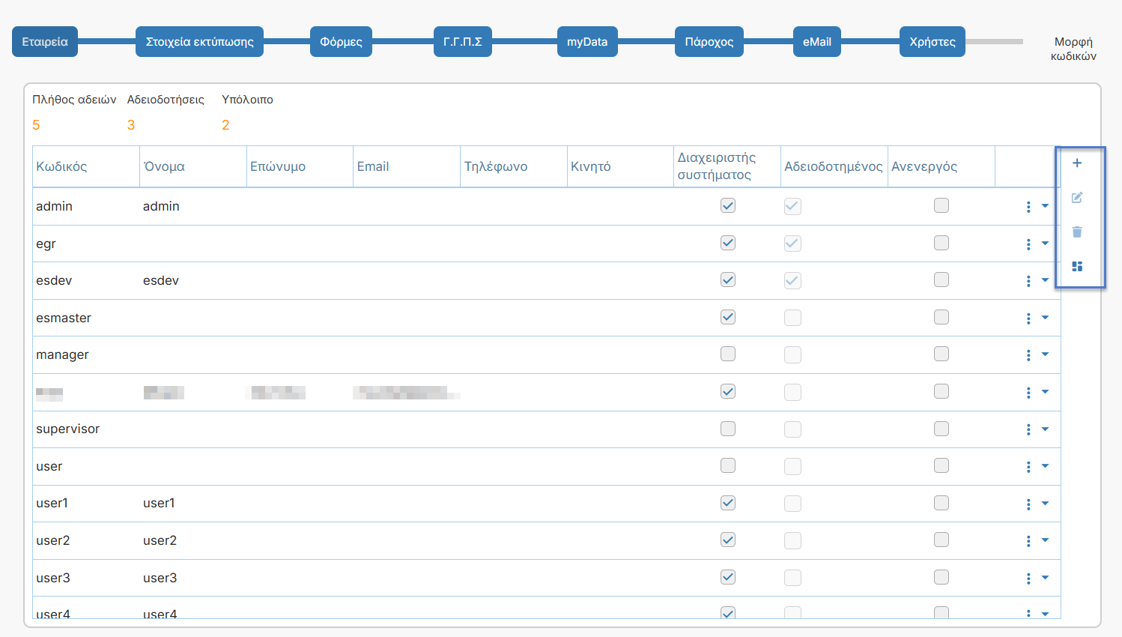Viewport: 1122px width, 637px height.
Task: Toggle Αδειοδοτημένος checkbox for user1
Action: point(792,504)
